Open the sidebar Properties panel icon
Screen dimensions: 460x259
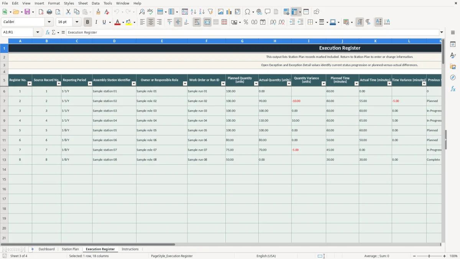(x=453, y=45)
